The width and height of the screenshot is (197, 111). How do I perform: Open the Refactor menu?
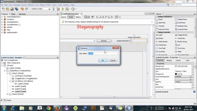point(31,5)
